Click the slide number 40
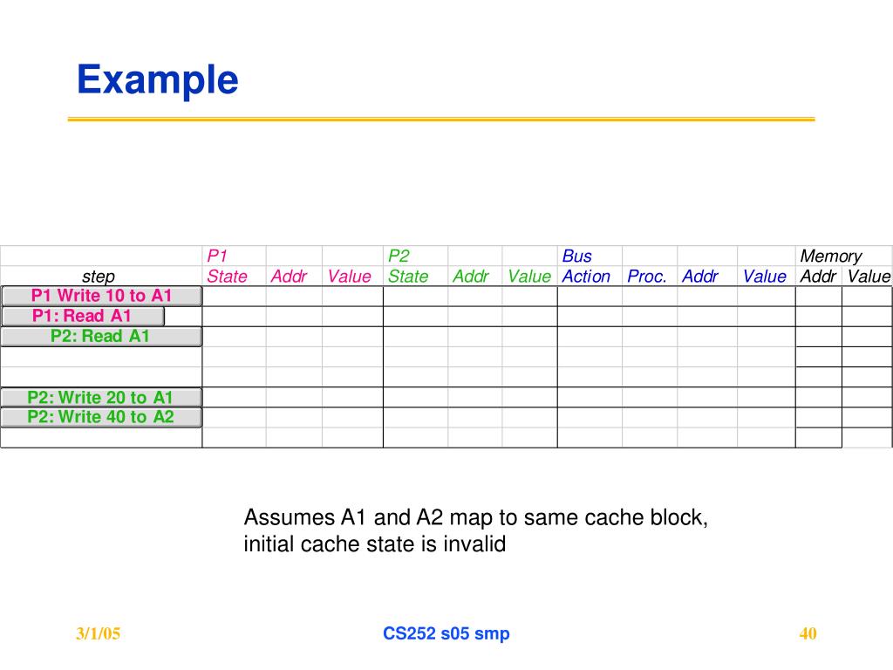Viewport: 893px width, 670px height. coord(808,633)
